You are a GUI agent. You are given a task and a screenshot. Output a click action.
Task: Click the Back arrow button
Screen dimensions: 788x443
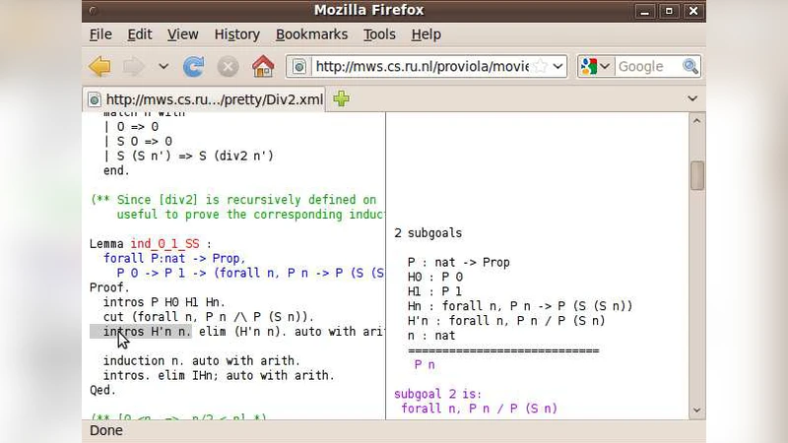(100, 66)
